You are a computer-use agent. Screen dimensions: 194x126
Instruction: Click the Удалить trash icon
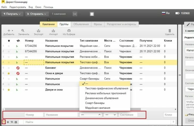[170, 31]
